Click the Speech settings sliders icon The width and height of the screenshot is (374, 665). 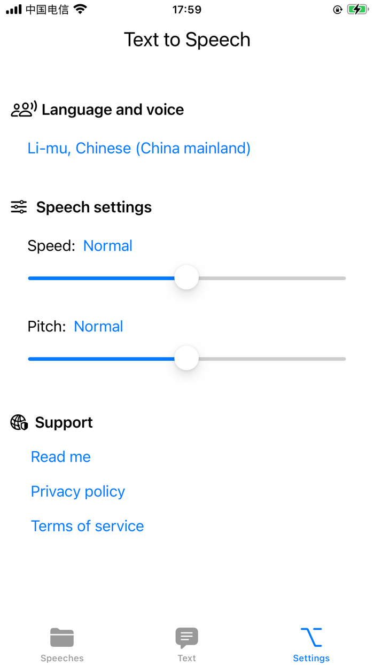[x=18, y=207]
